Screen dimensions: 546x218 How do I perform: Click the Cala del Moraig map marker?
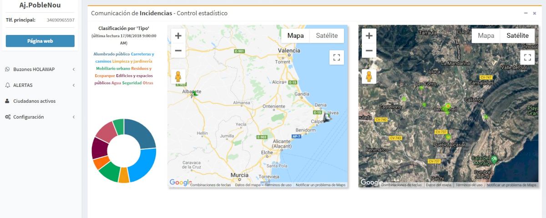pyautogui.click(x=494, y=159)
